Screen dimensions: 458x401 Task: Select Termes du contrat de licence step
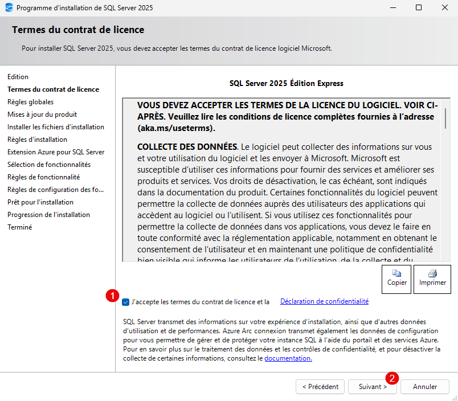pos(53,89)
